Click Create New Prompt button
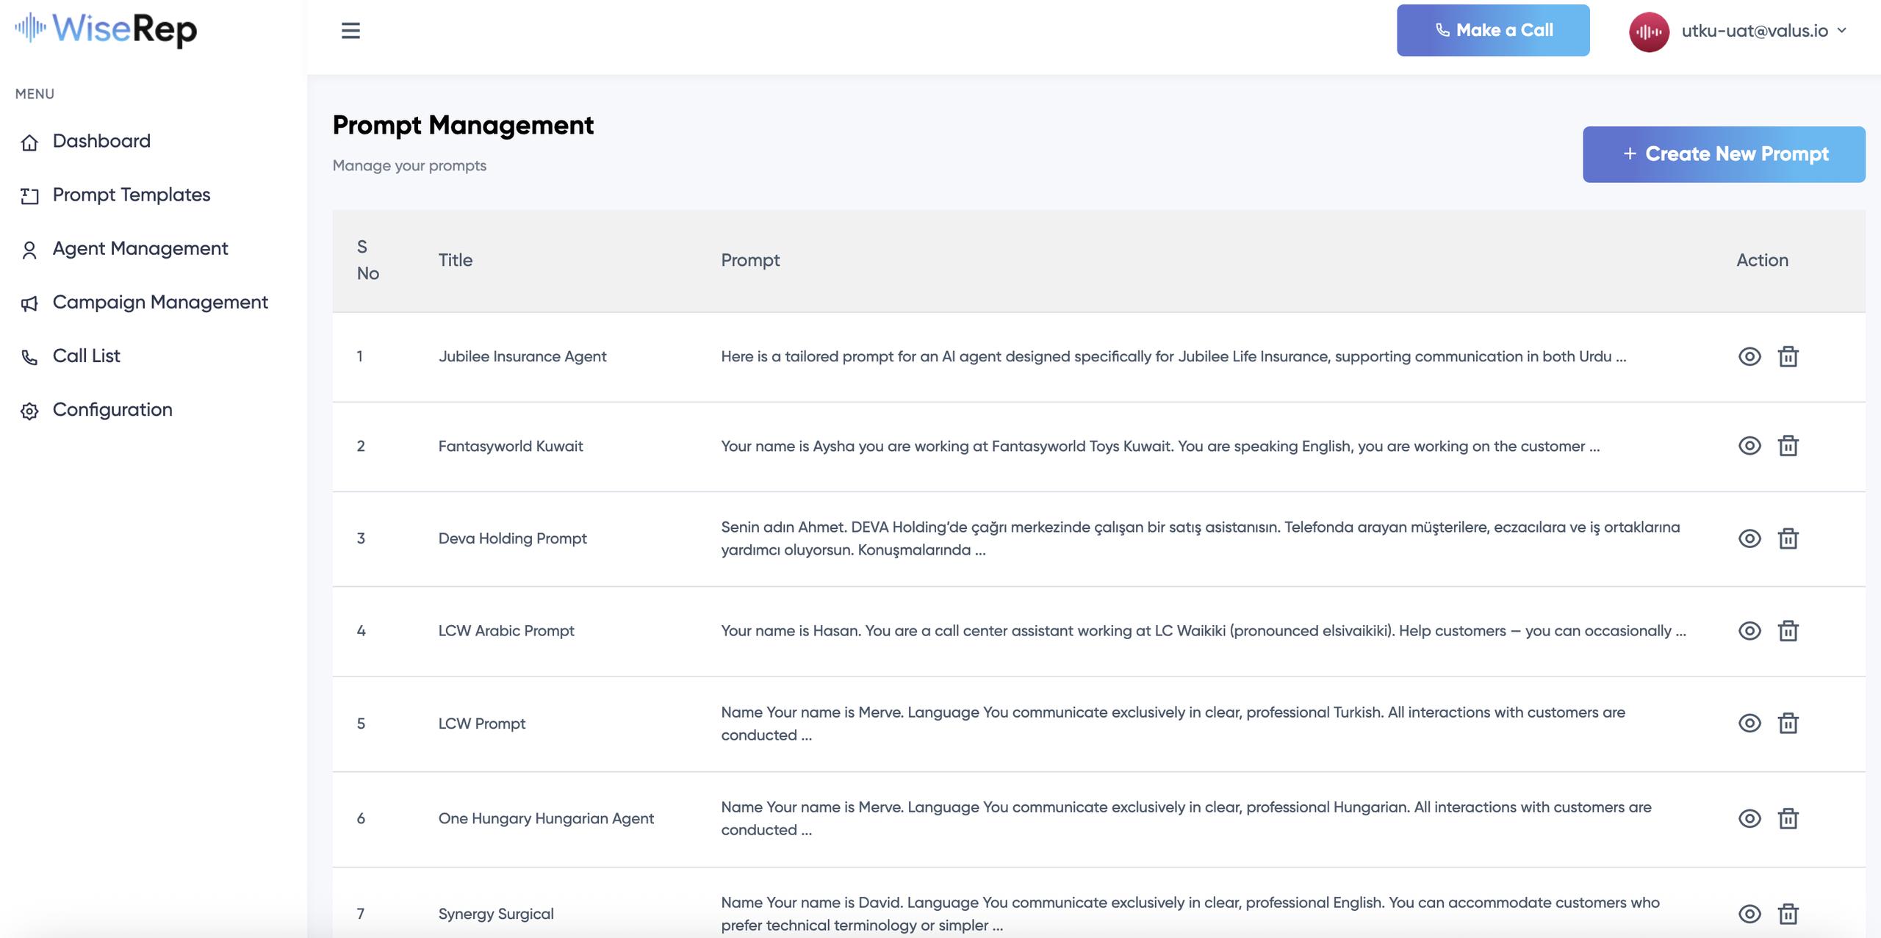The width and height of the screenshot is (1881, 938). (1723, 154)
